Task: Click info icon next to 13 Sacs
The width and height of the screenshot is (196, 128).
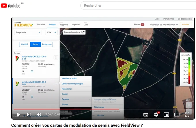Action: (x=32, y=97)
